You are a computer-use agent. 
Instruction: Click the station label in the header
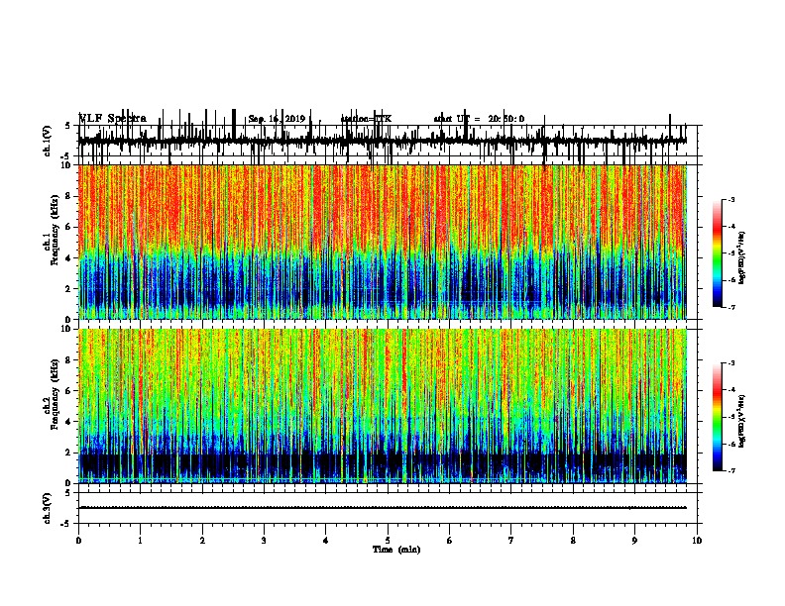pyautogui.click(x=366, y=119)
